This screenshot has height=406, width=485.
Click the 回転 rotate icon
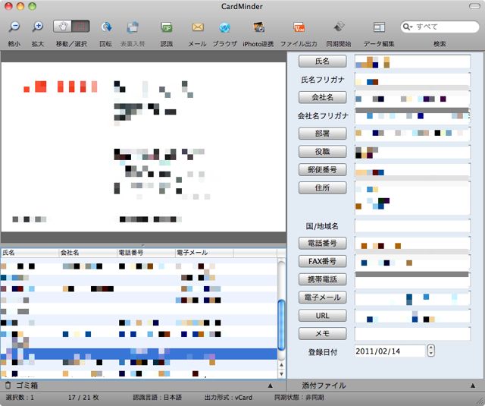click(106, 27)
